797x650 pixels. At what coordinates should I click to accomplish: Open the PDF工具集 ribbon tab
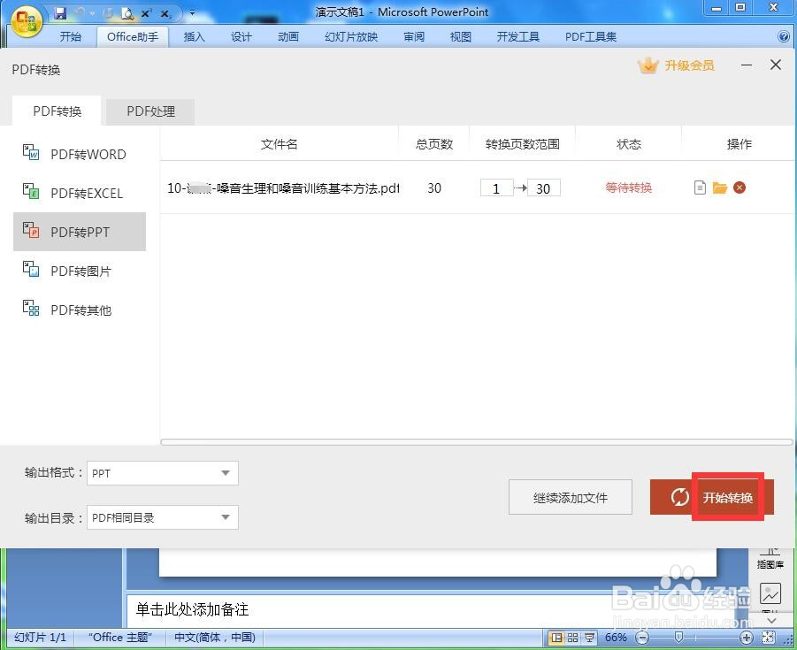(x=589, y=36)
